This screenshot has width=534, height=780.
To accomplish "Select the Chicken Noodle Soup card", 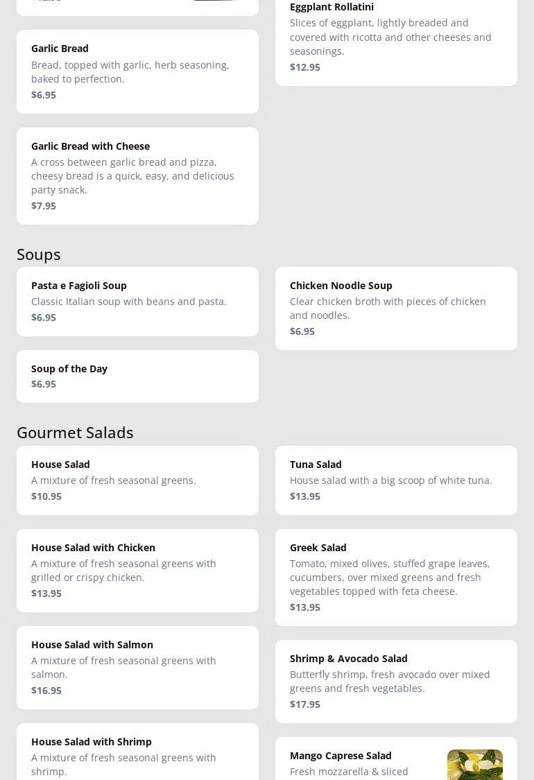I will click(395, 308).
